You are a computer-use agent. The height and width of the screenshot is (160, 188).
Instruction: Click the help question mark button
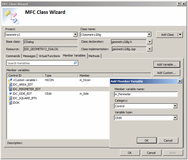[x=179, y=4]
